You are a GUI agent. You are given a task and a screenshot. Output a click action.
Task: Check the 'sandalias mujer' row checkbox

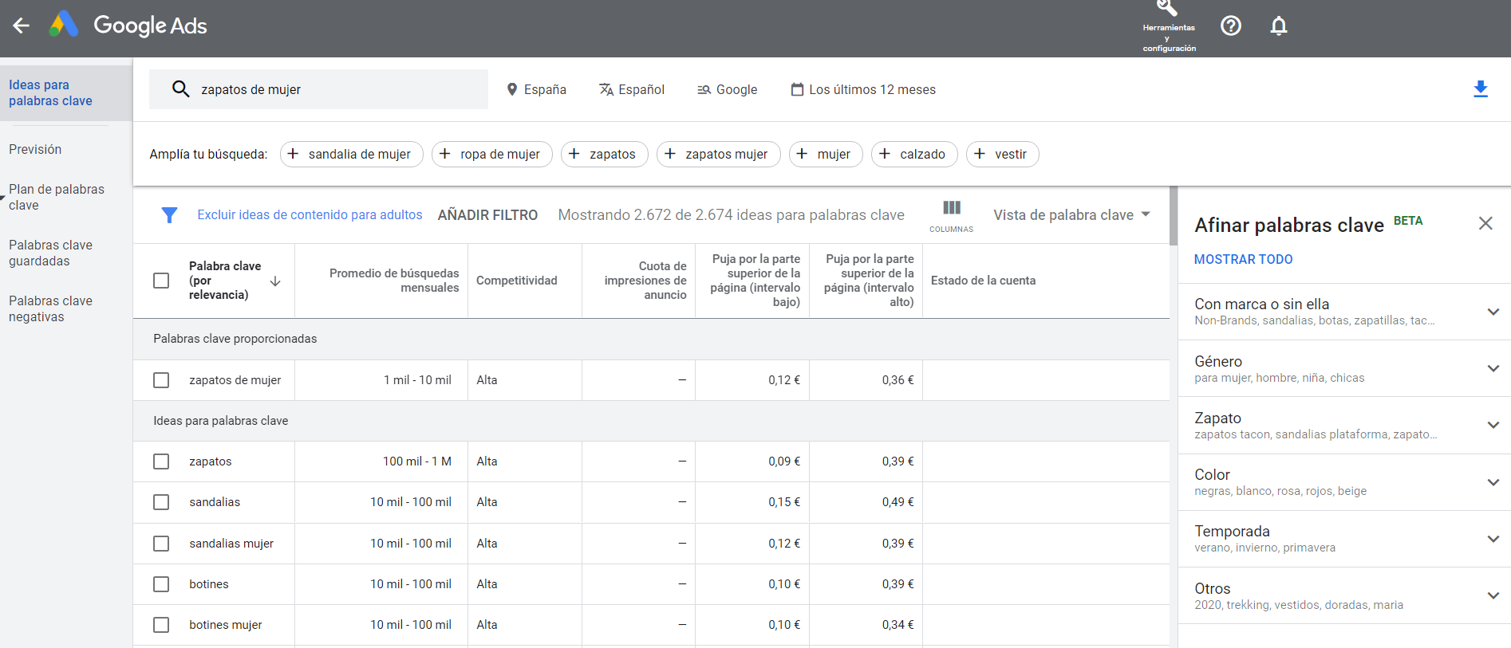coord(161,544)
